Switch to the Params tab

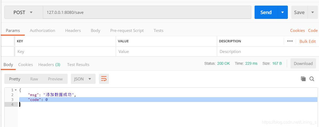[13, 31]
